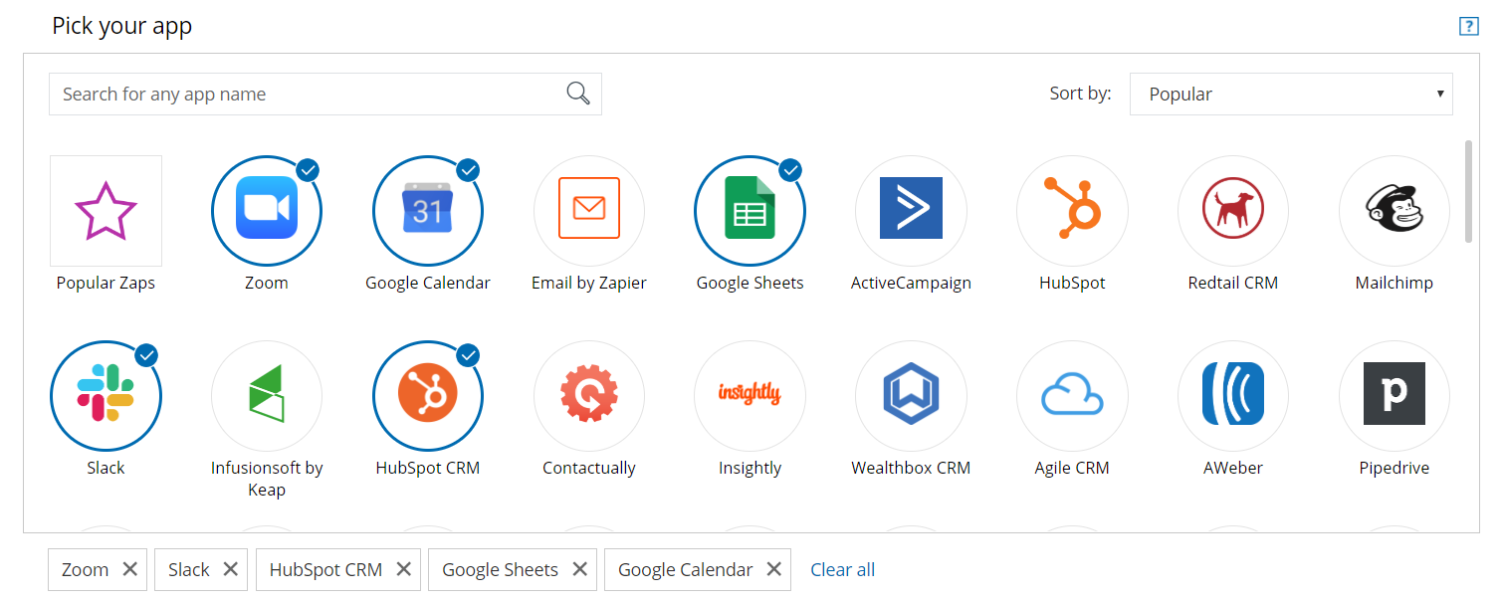Remove the HubSpot CRM tag

pyautogui.click(x=403, y=569)
